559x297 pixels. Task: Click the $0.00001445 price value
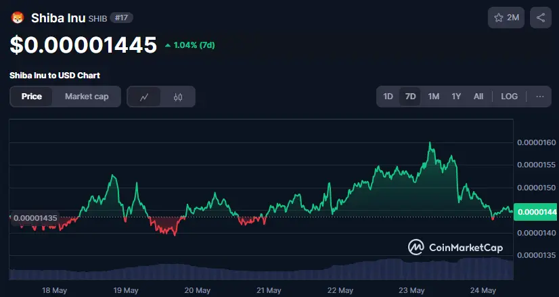(x=83, y=45)
